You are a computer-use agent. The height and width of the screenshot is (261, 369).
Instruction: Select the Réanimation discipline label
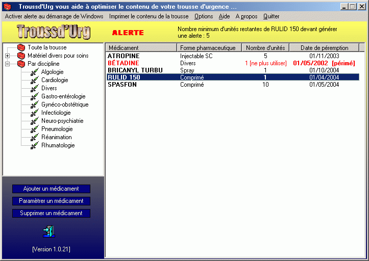point(57,137)
